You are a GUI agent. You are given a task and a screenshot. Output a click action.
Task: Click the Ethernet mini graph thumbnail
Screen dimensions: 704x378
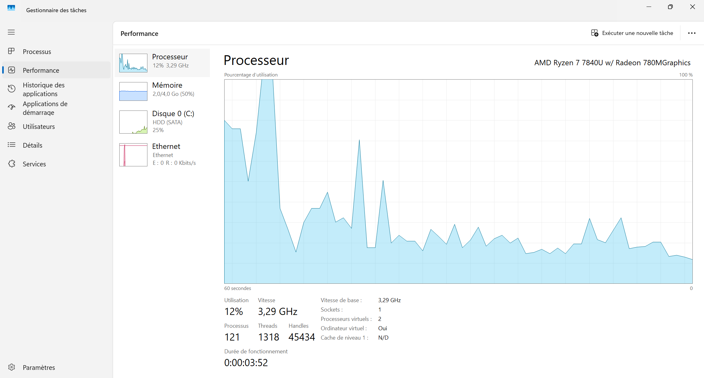133,155
